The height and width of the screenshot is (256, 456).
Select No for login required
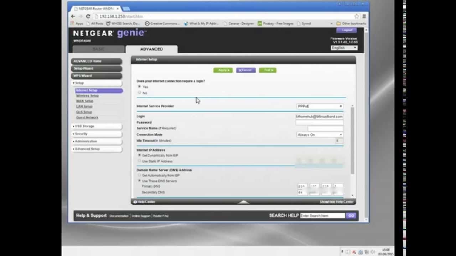pyautogui.click(x=139, y=92)
